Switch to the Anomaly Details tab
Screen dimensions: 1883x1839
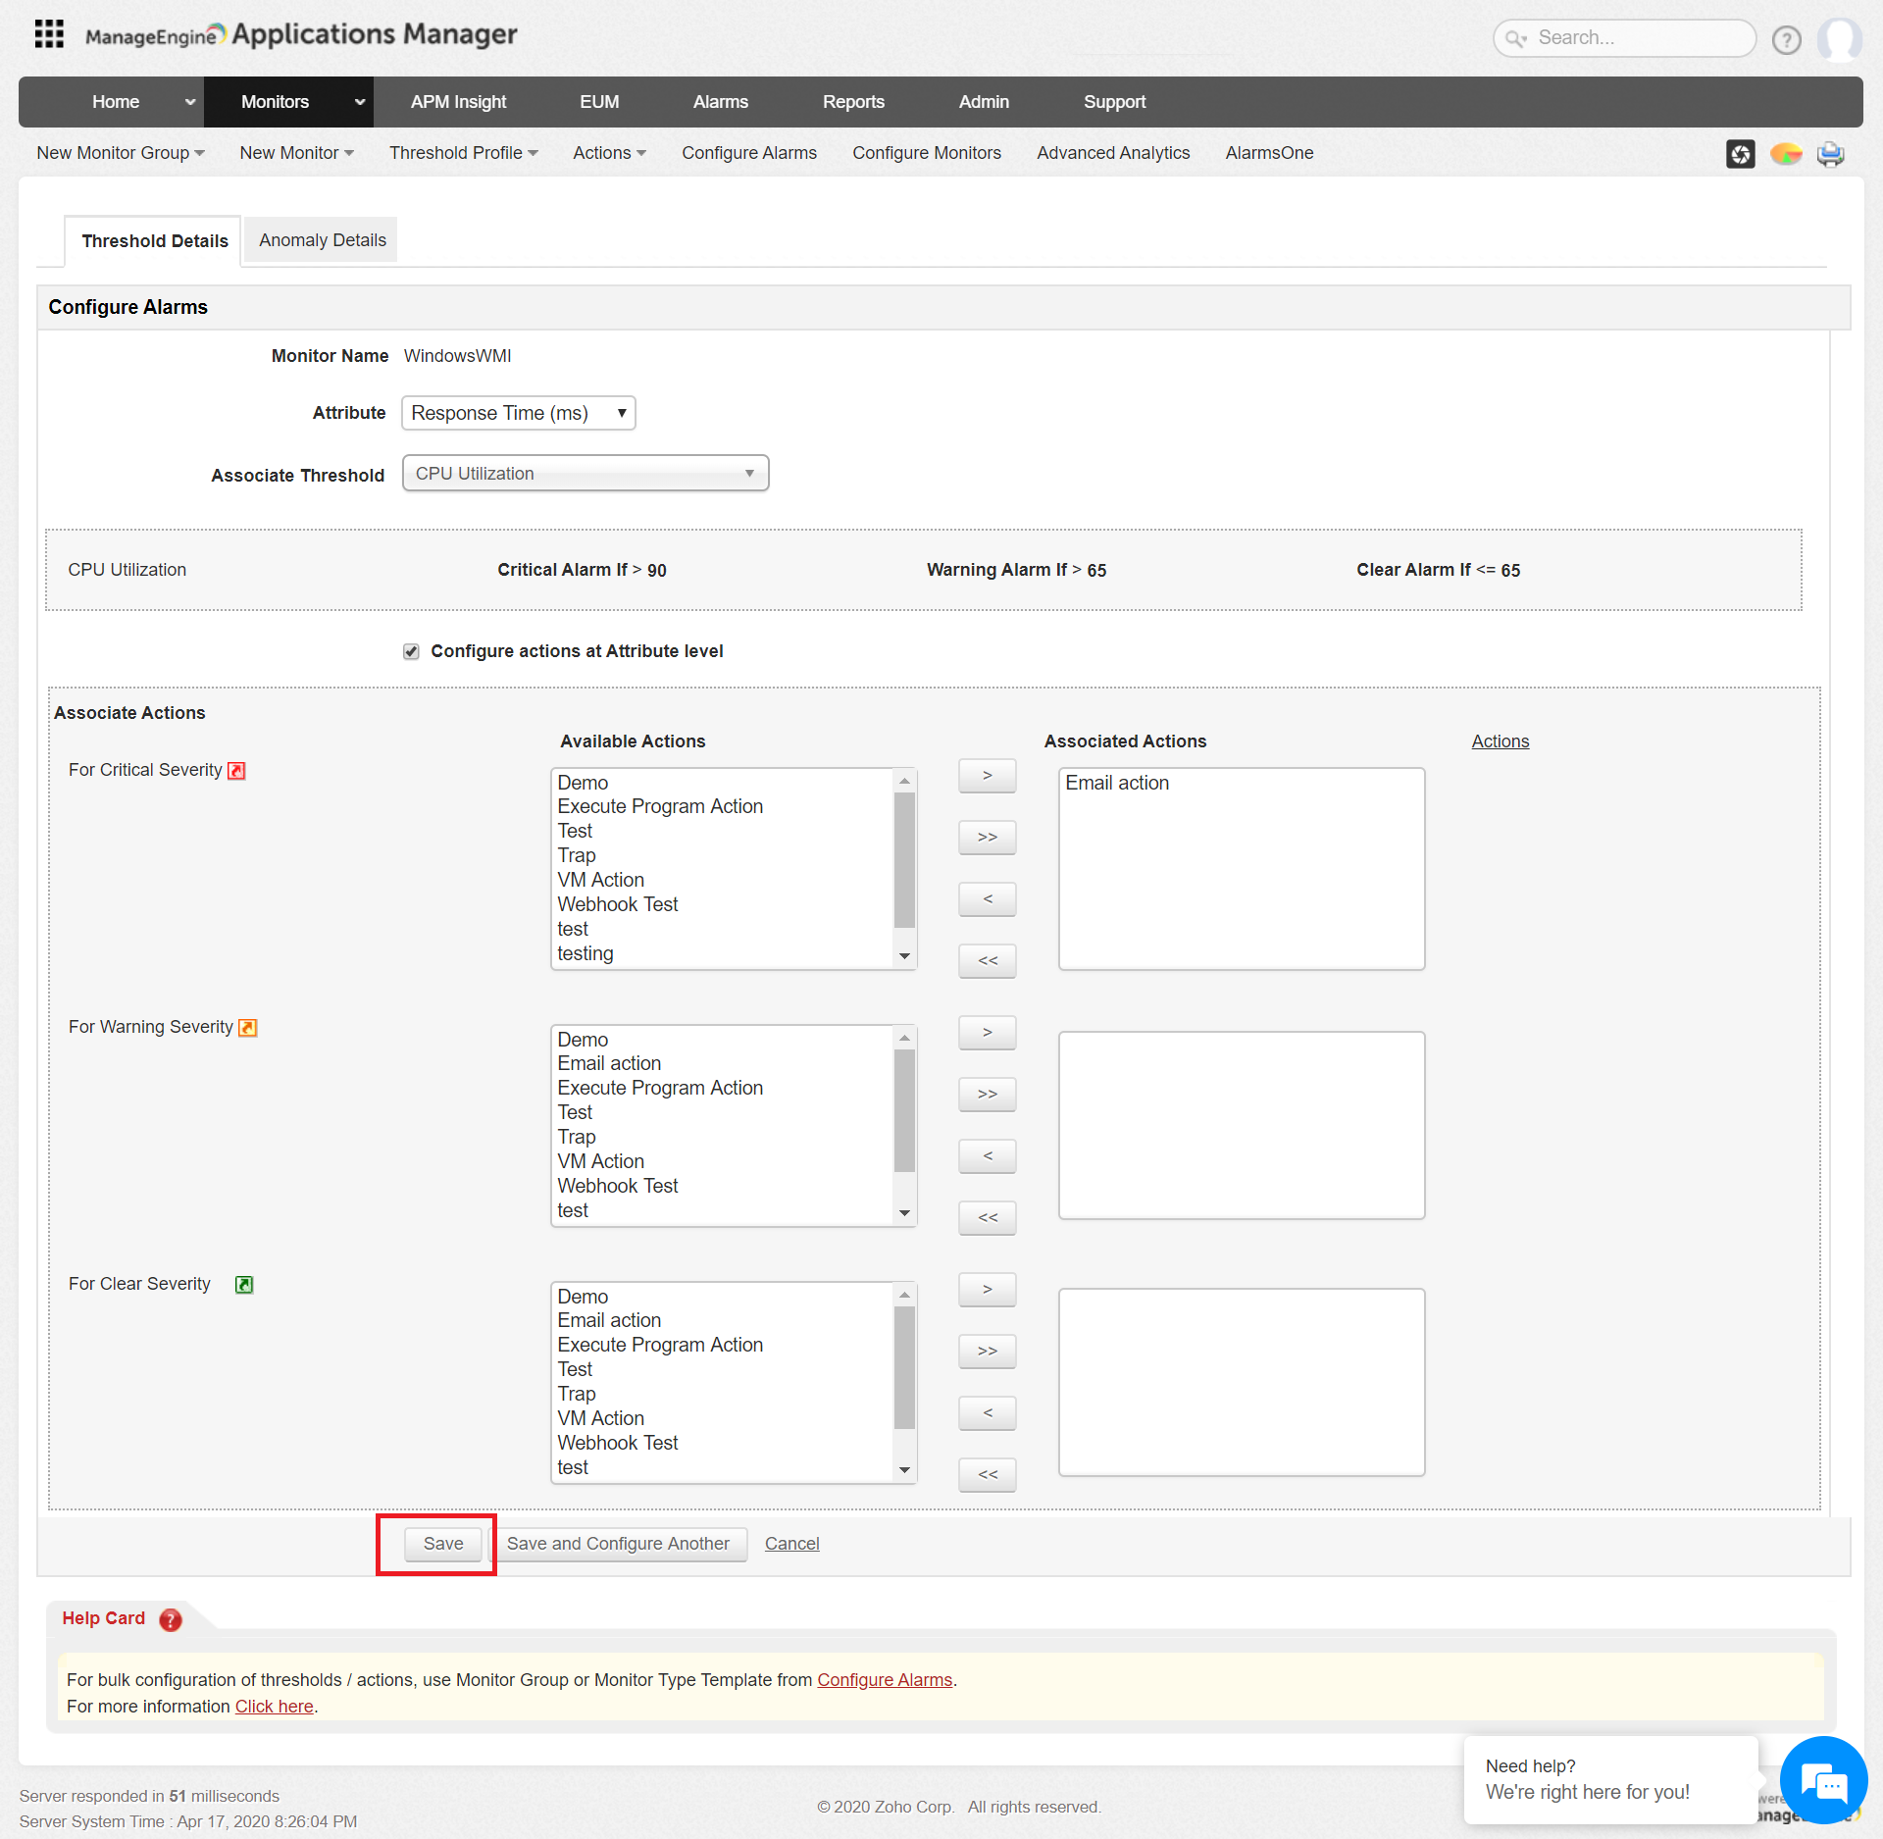coord(322,240)
